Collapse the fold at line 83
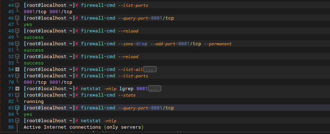 click(17, 108)
